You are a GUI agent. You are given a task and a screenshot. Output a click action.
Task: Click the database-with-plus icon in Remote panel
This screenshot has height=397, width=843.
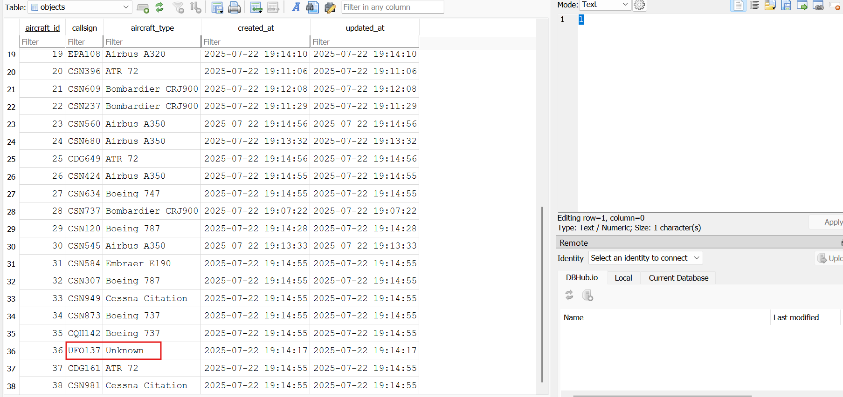point(587,295)
